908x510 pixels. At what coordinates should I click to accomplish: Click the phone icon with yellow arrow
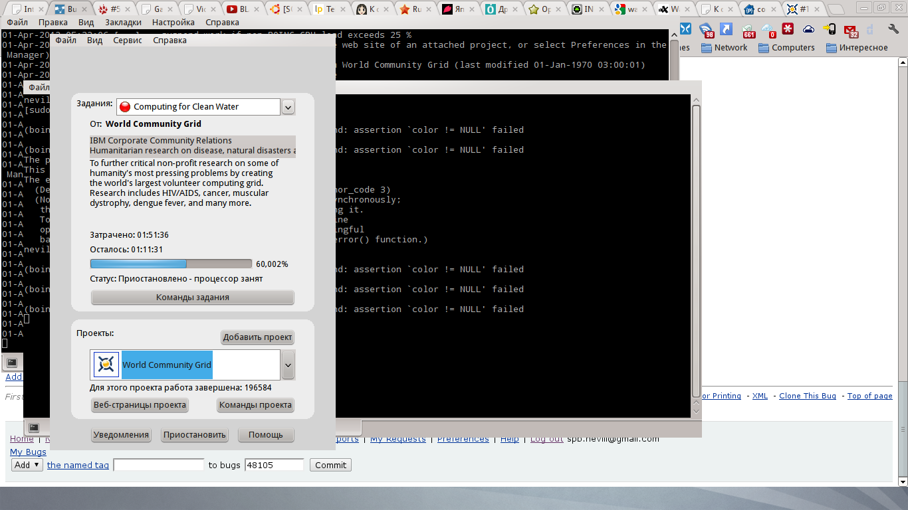click(829, 29)
